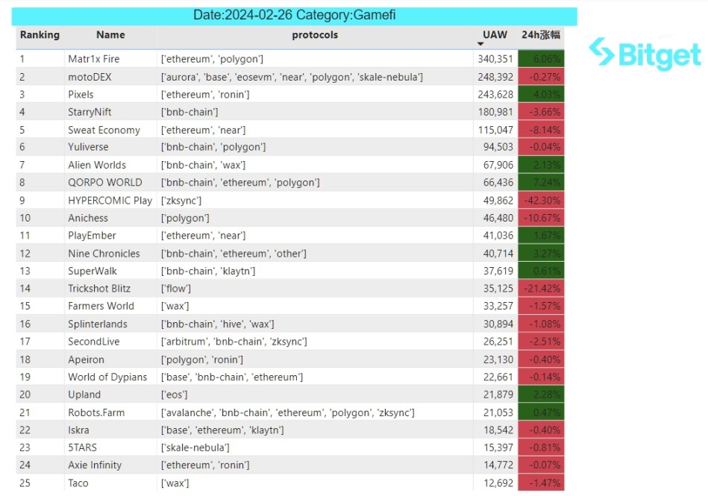Select the UAW value 340,351
The image size is (708, 496).
point(495,59)
